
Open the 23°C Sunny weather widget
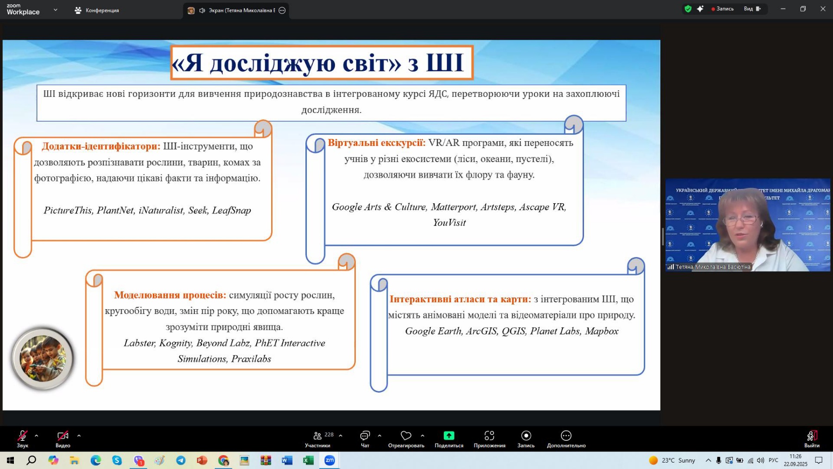672,460
